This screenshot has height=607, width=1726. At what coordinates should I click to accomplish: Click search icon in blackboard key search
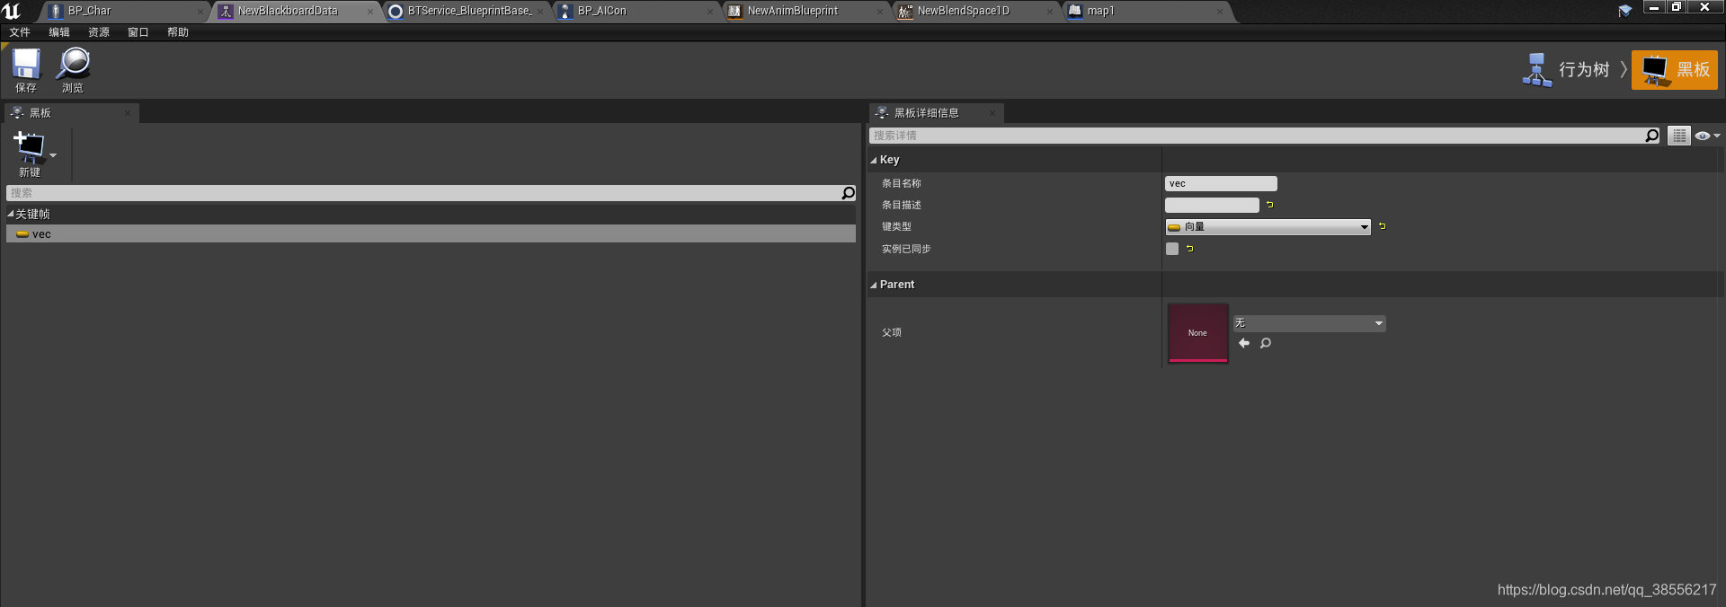[848, 193]
